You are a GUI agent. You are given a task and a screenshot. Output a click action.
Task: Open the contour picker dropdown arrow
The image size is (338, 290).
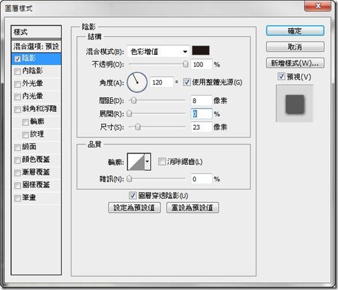(x=148, y=161)
